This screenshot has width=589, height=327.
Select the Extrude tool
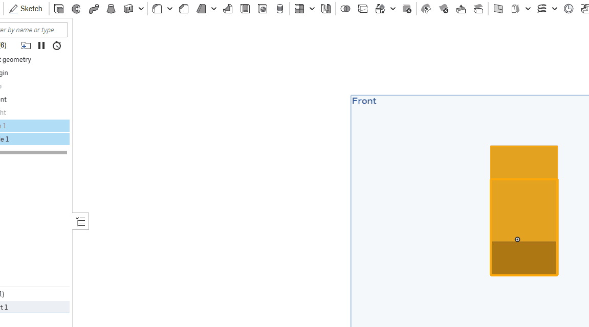(x=59, y=9)
